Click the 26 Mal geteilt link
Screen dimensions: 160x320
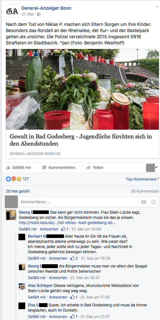point(18,191)
